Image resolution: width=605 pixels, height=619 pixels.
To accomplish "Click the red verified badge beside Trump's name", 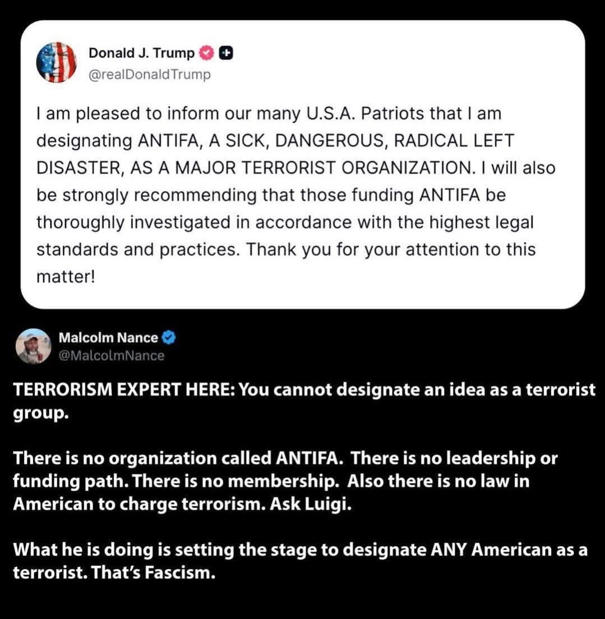I will point(207,53).
